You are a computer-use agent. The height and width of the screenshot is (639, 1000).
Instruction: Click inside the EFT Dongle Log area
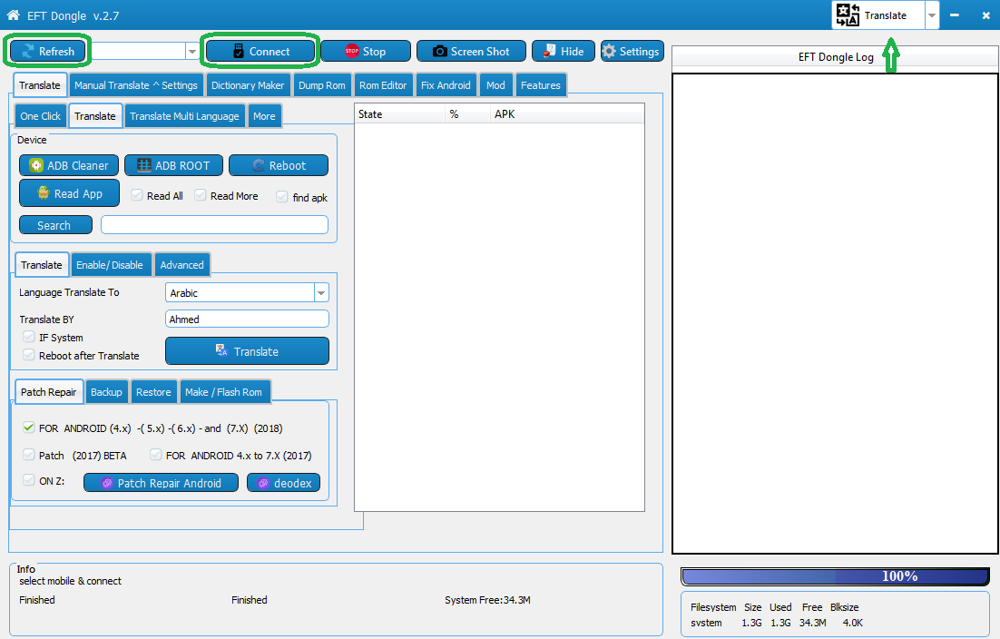(835, 313)
